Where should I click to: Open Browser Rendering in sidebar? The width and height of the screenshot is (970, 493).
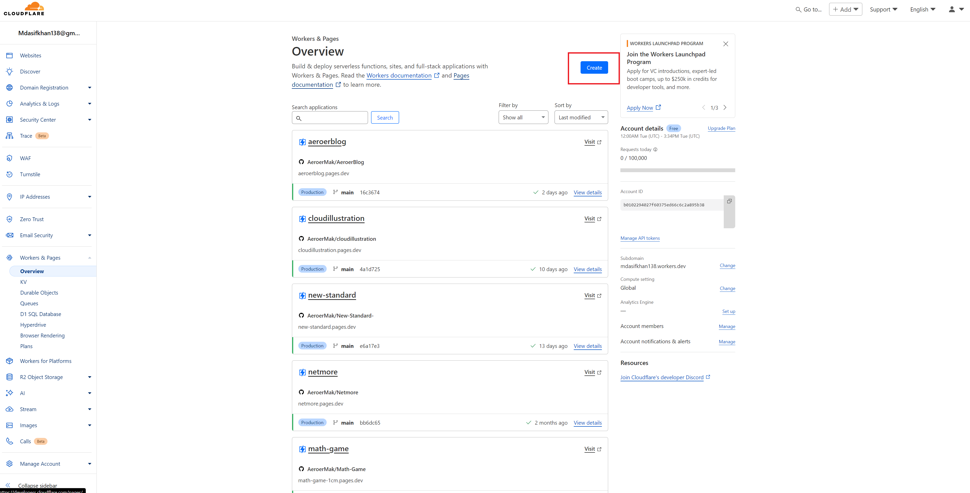[42, 335]
